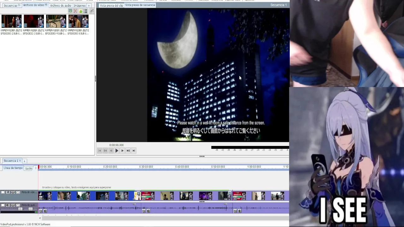Click the speaker icon on the third audio clip
This screenshot has height=227, width=404.
240,211
